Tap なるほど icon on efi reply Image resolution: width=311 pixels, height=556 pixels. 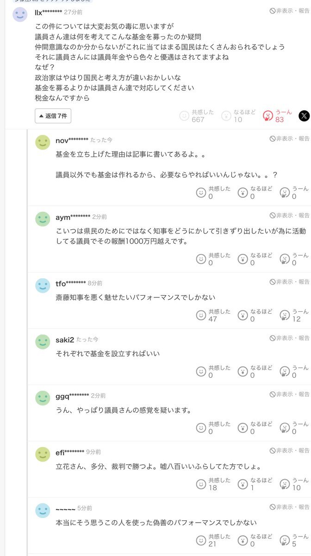coord(243,484)
